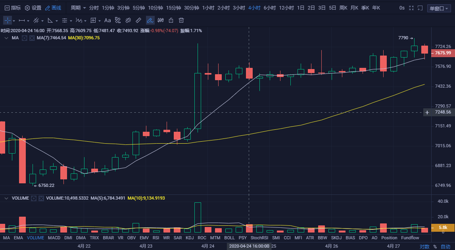455x250 pixels.
Task: Toggle the KDJ indicator
Action: 190,238
